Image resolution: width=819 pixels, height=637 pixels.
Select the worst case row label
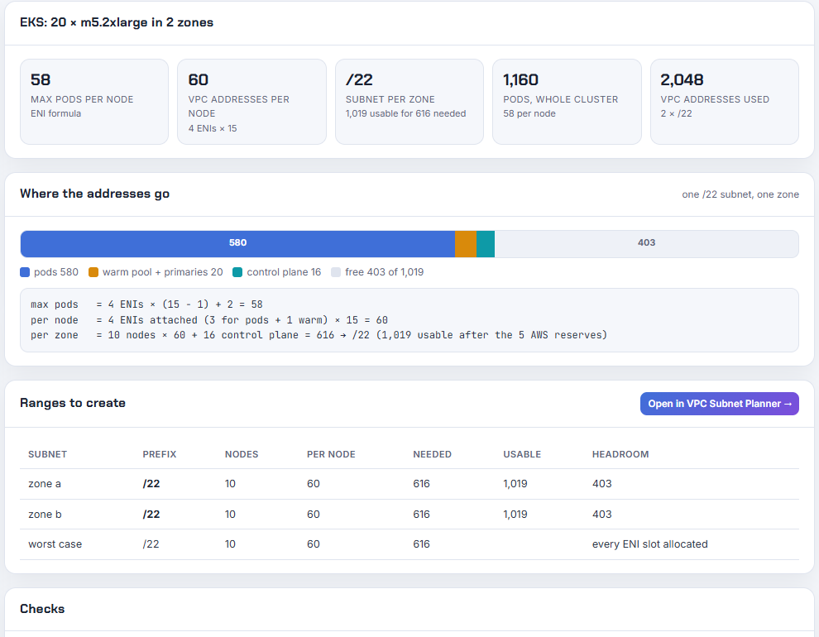(x=55, y=544)
